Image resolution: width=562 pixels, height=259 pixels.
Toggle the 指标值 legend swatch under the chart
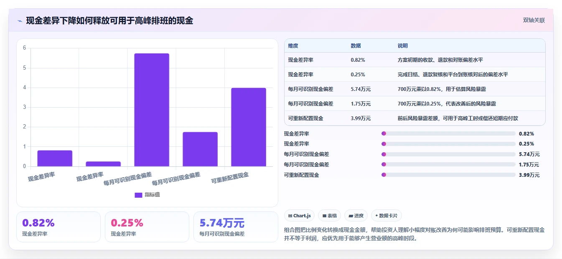point(138,195)
